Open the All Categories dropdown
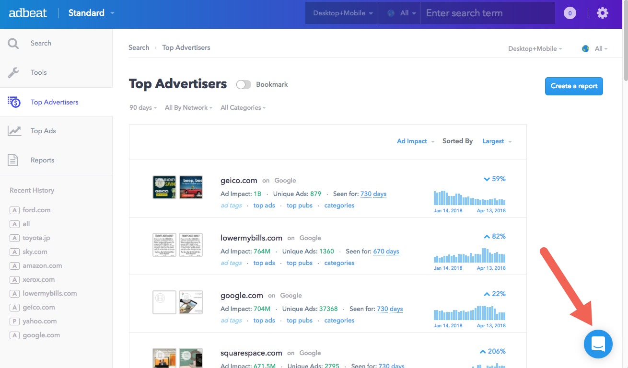The image size is (628, 368). (x=243, y=108)
